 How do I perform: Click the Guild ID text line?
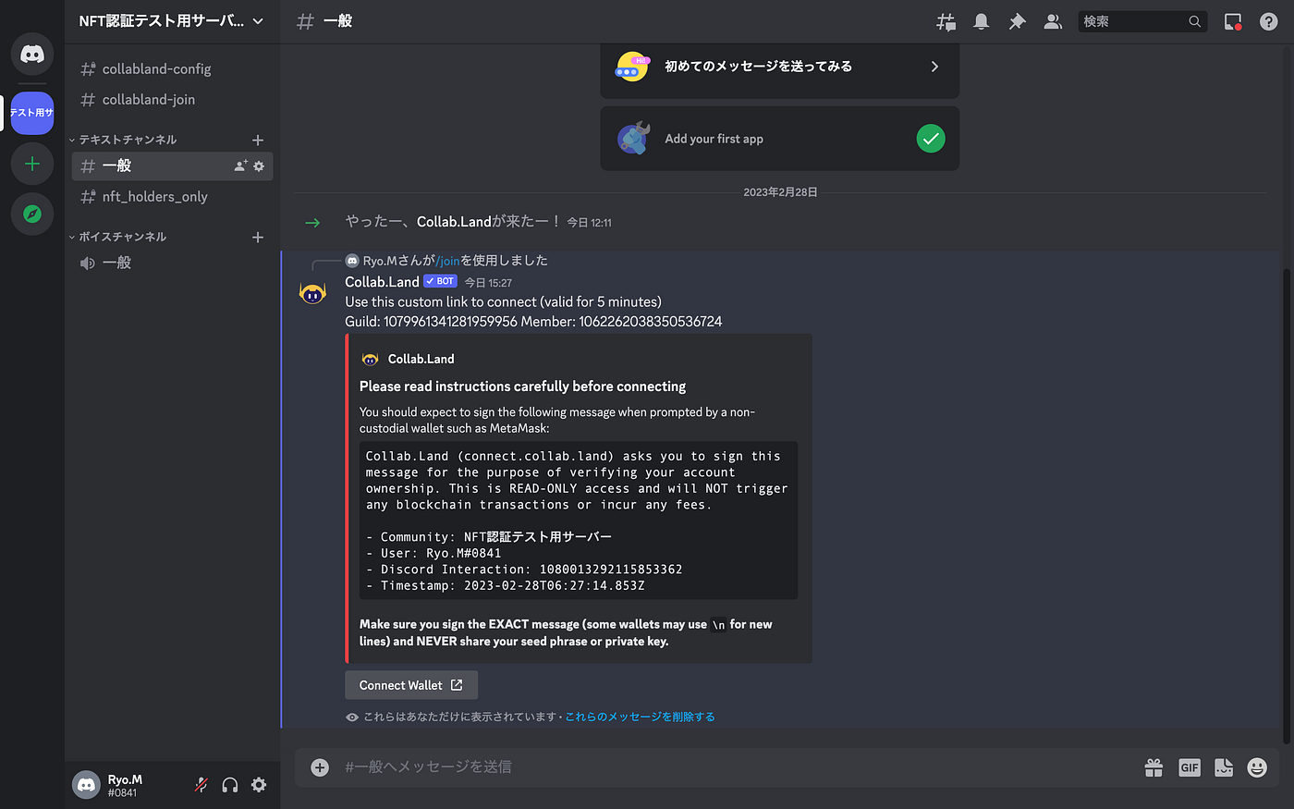tap(533, 322)
